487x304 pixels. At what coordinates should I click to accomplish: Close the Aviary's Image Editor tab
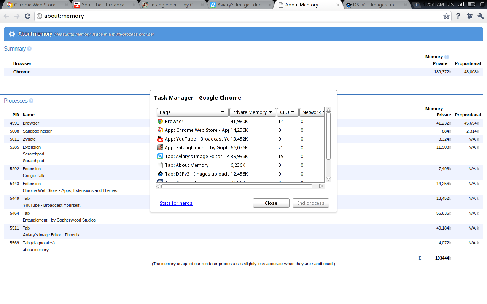click(270, 5)
